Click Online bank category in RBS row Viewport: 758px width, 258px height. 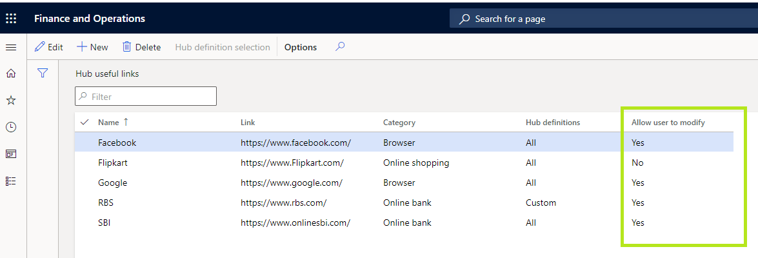[408, 203]
